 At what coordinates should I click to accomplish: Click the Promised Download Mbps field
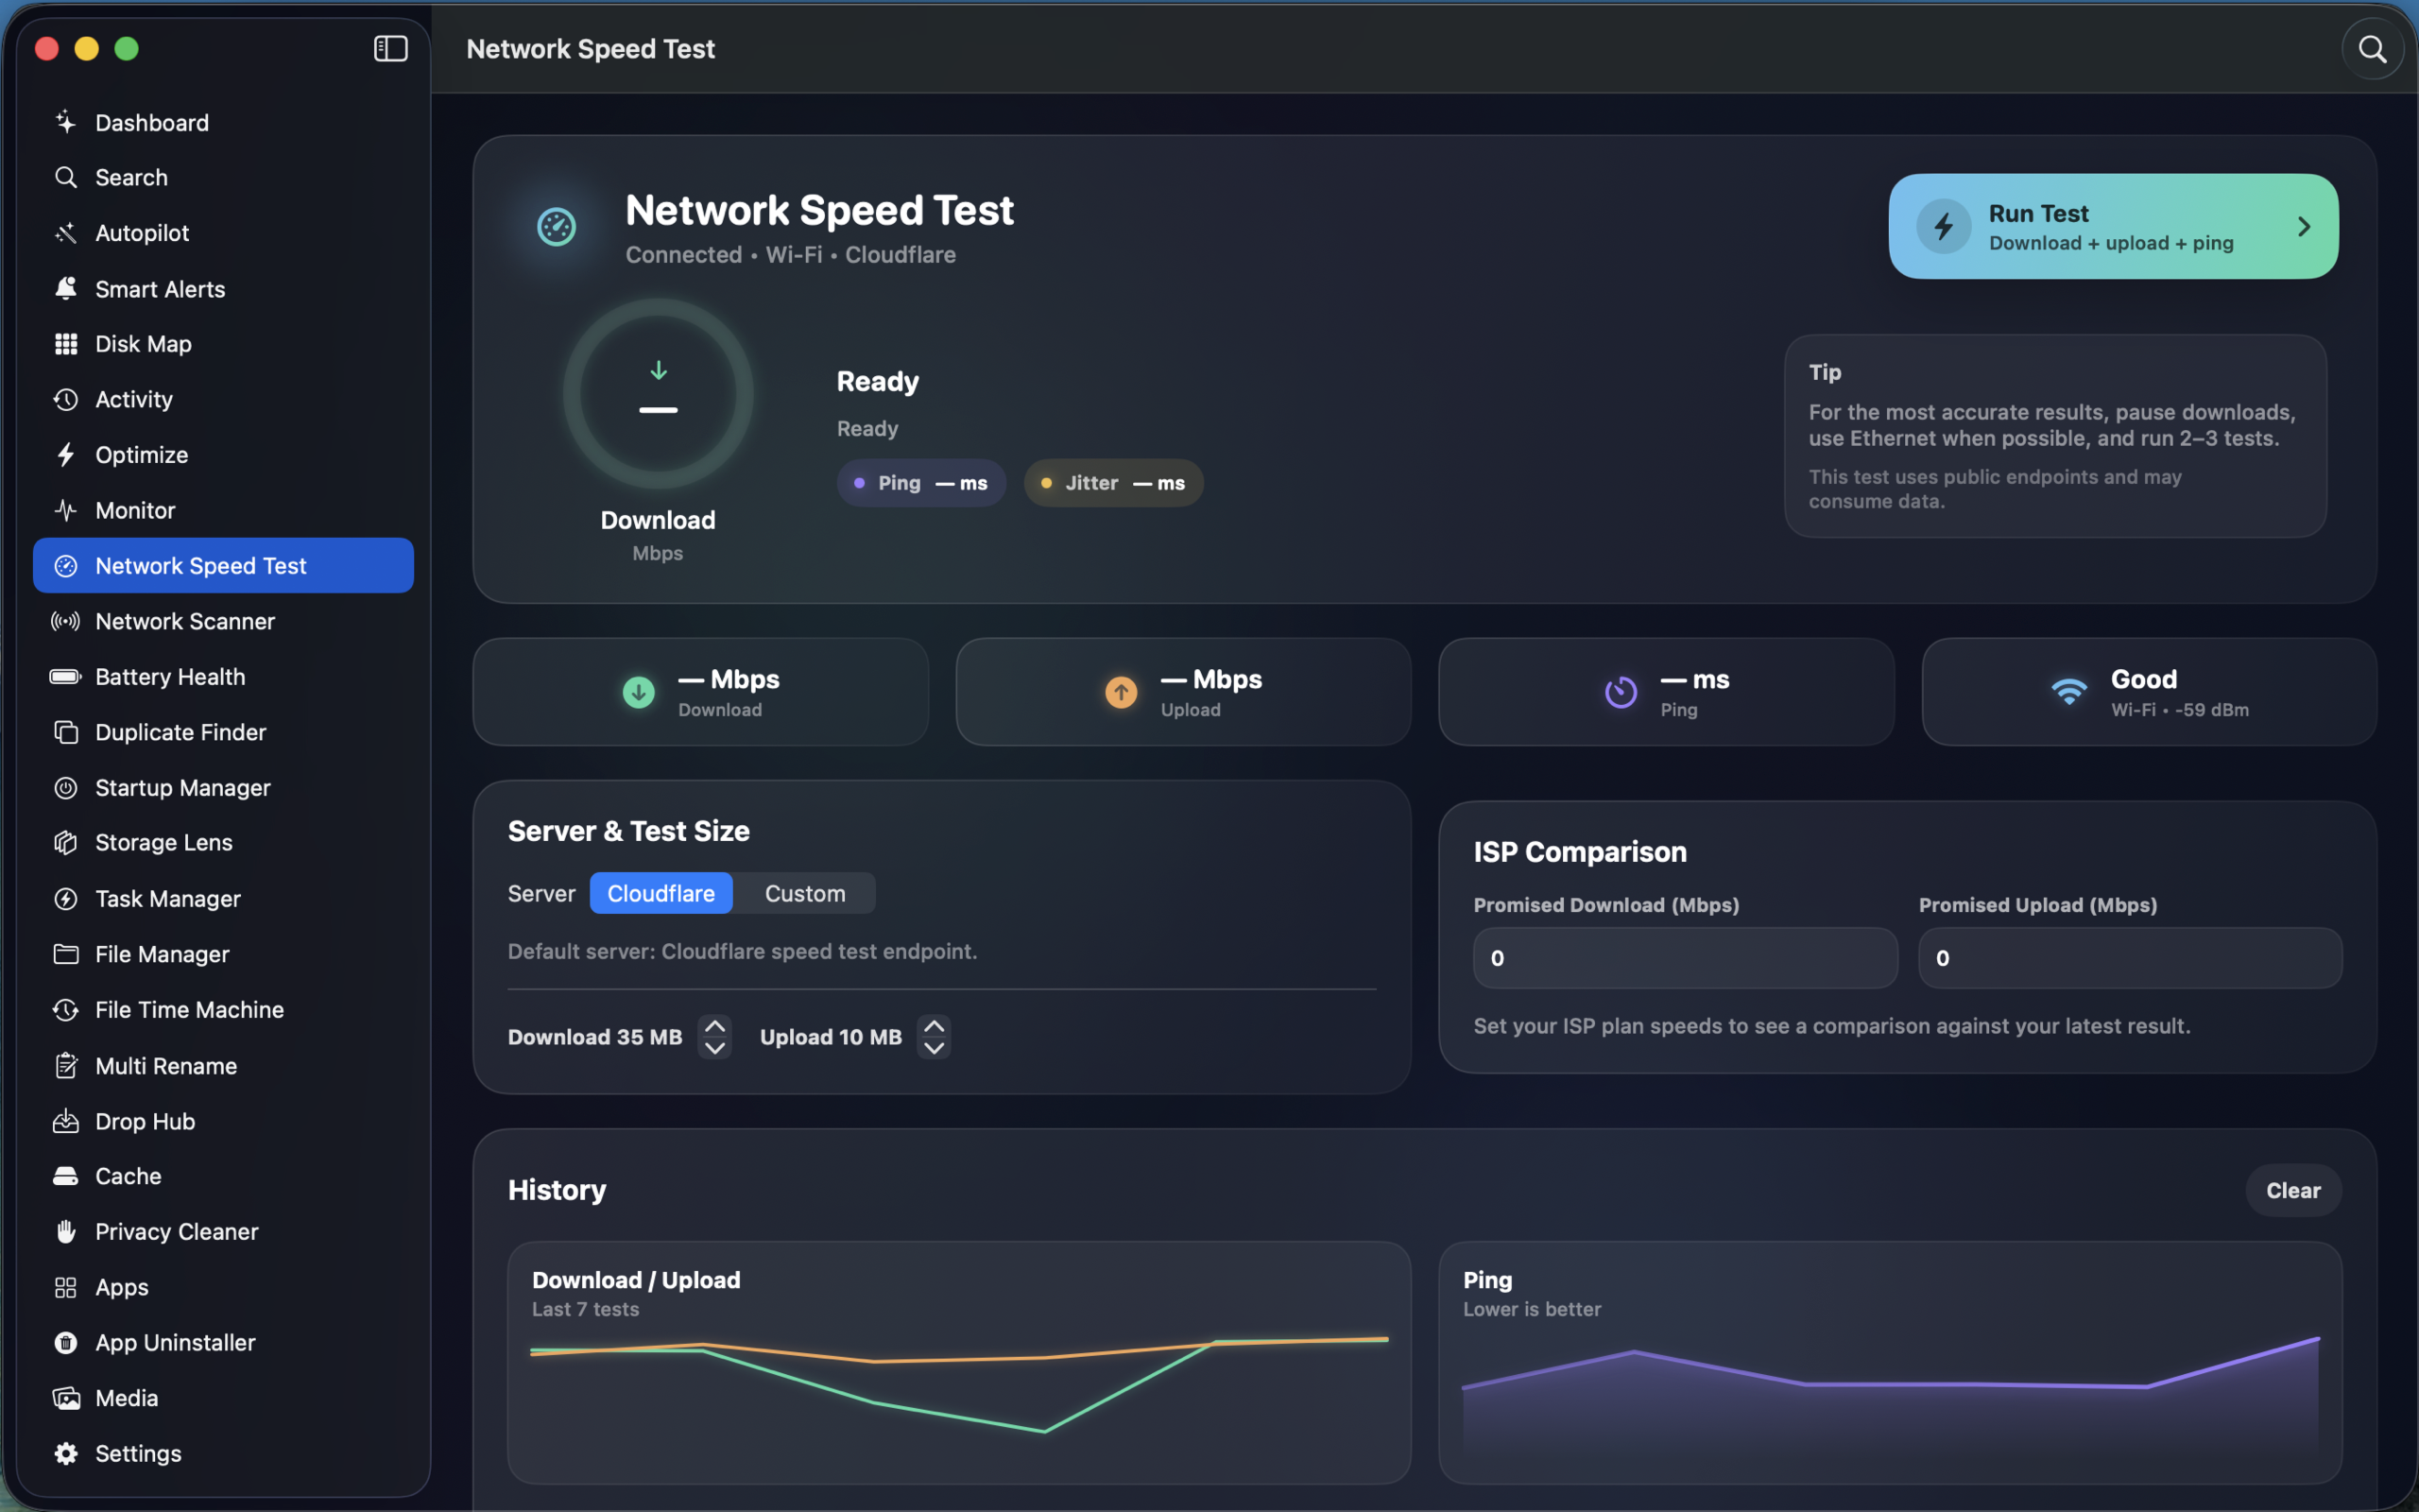1686,958
